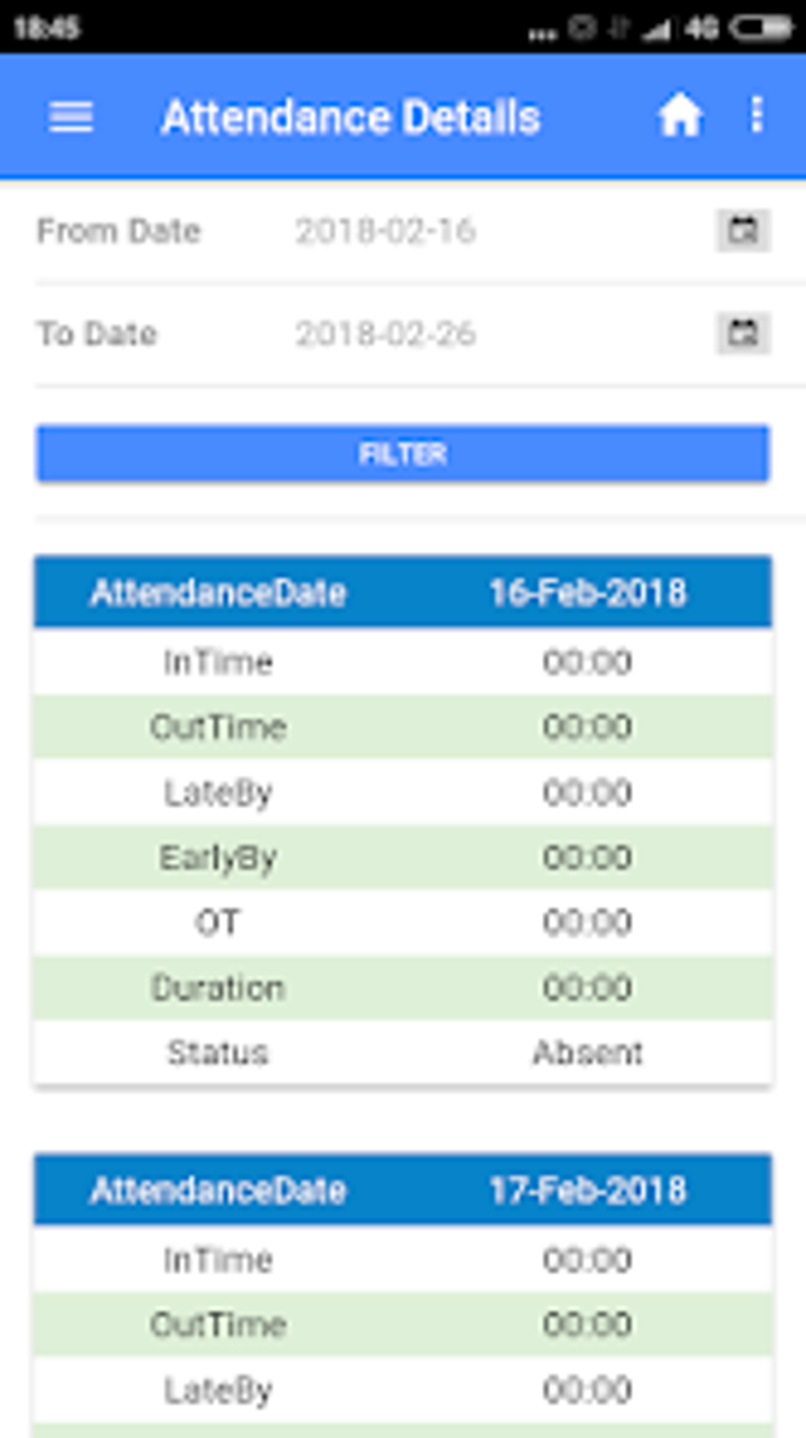Tap the battery icon in status bar
The image size is (806, 1438).
(x=762, y=28)
